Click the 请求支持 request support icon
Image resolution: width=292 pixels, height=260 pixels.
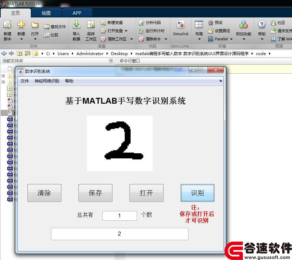click(273, 31)
